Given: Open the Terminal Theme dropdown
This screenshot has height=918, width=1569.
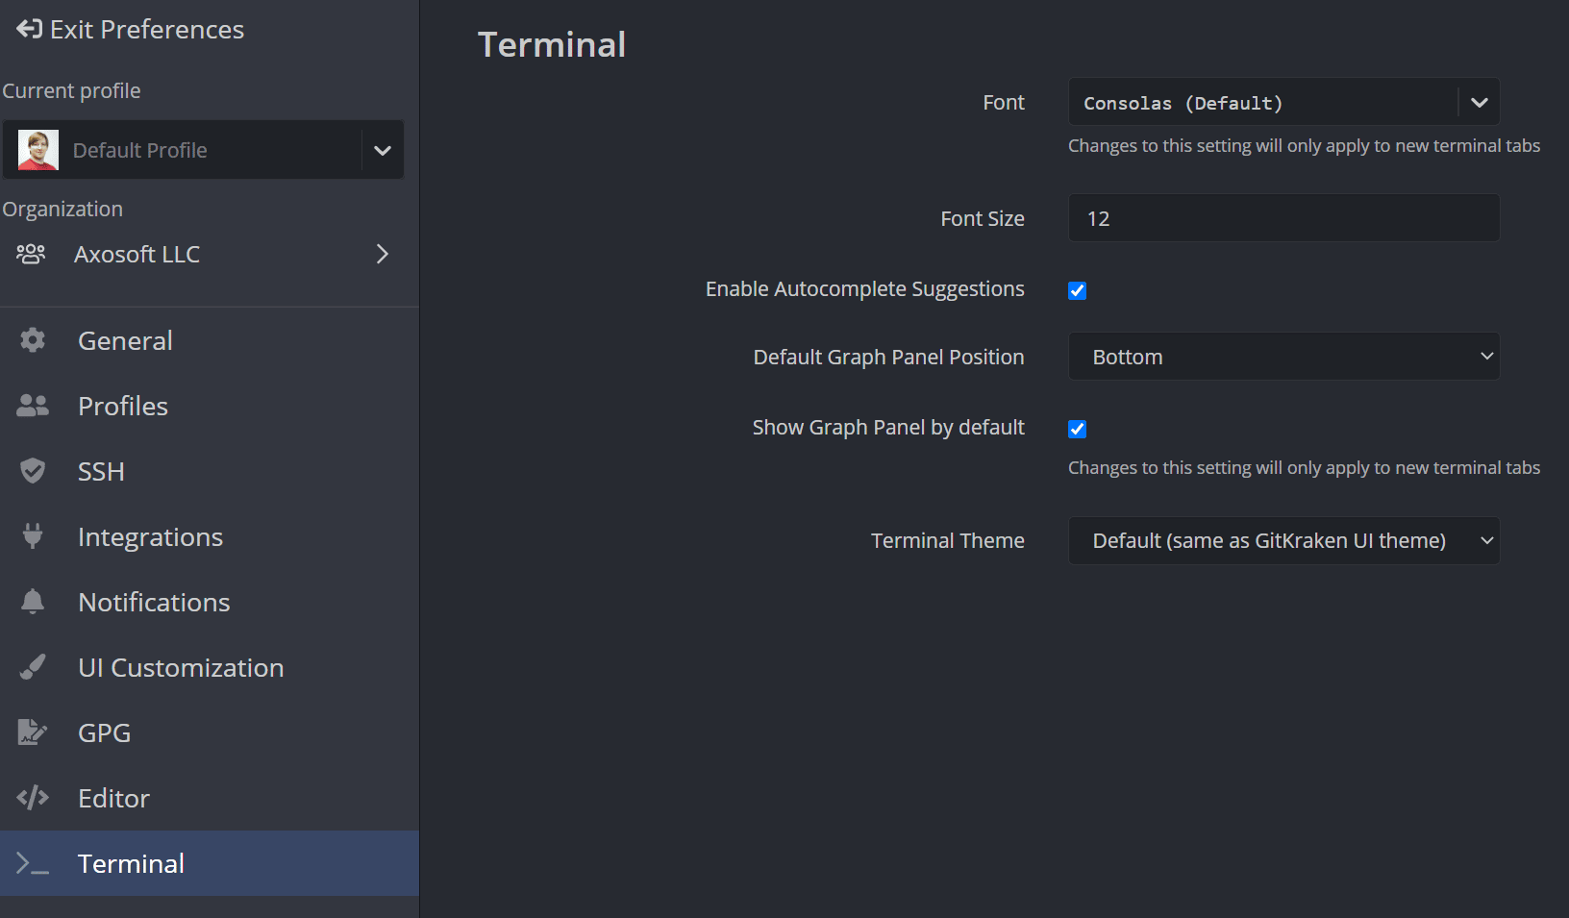Looking at the screenshot, I should click(x=1283, y=541).
